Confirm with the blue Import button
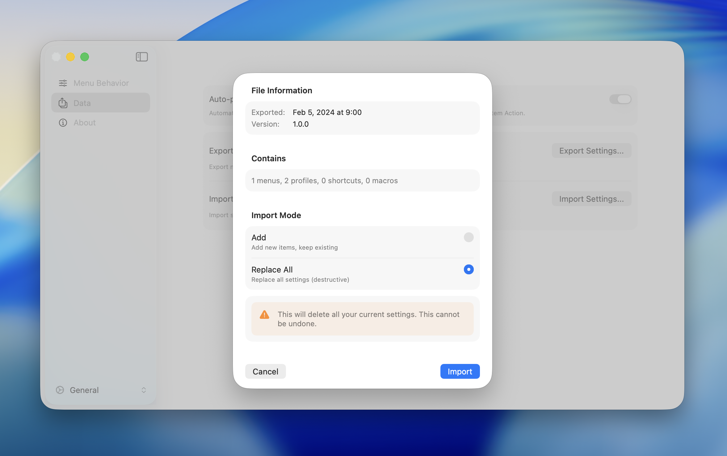This screenshot has width=727, height=456. click(460, 371)
